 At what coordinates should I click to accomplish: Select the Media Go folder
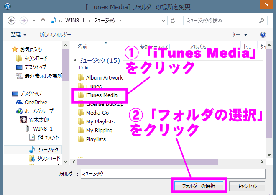click(97, 113)
